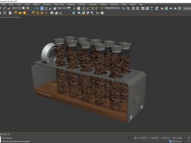
Task: Click the Mirror tool icon
Action: [x=124, y=8]
